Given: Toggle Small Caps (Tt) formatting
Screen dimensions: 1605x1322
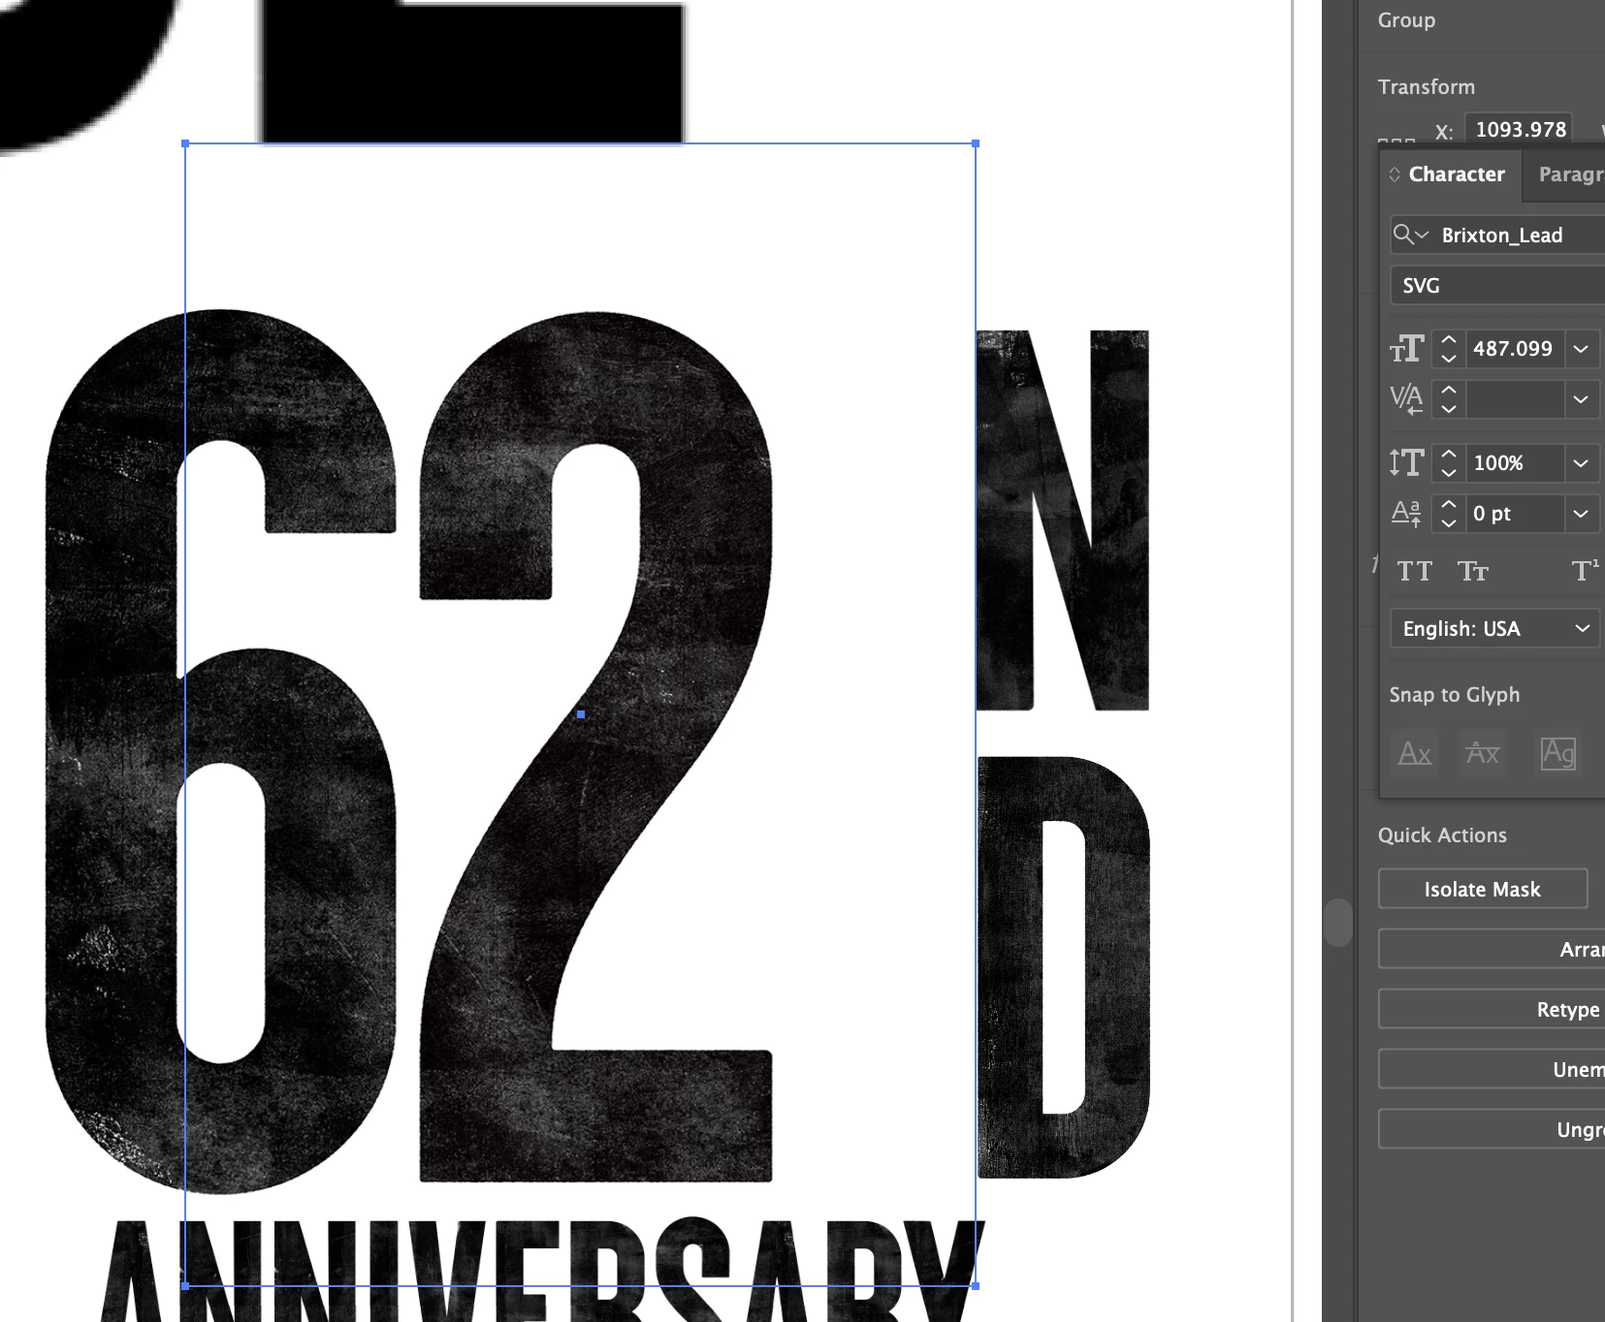Looking at the screenshot, I should tap(1473, 571).
